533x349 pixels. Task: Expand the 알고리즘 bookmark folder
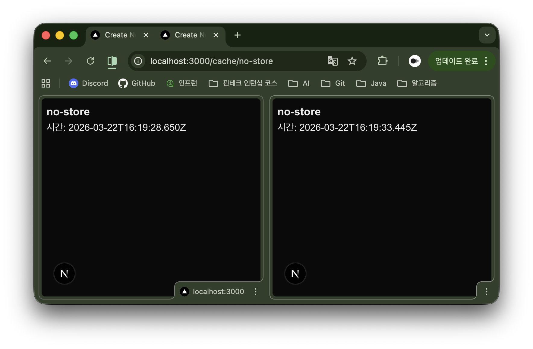tap(417, 83)
